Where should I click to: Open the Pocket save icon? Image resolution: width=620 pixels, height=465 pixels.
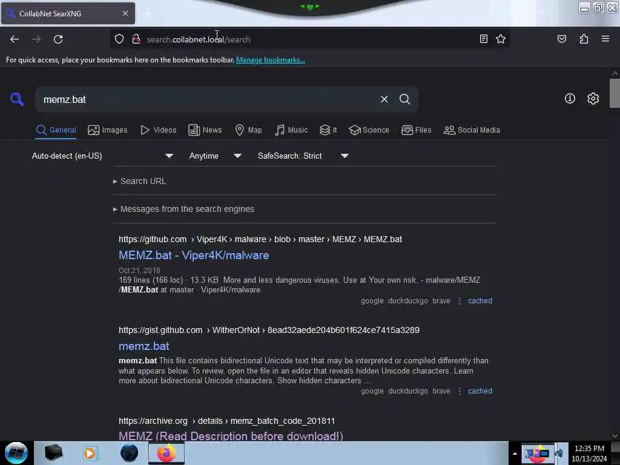point(561,39)
